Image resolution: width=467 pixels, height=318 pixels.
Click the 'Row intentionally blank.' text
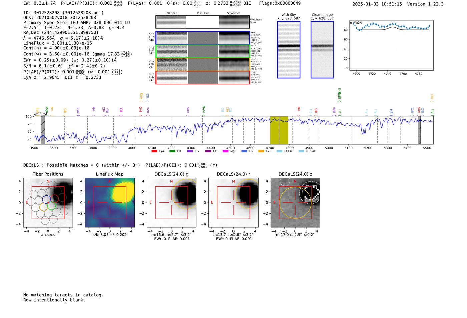pyautogui.click(x=54, y=300)
